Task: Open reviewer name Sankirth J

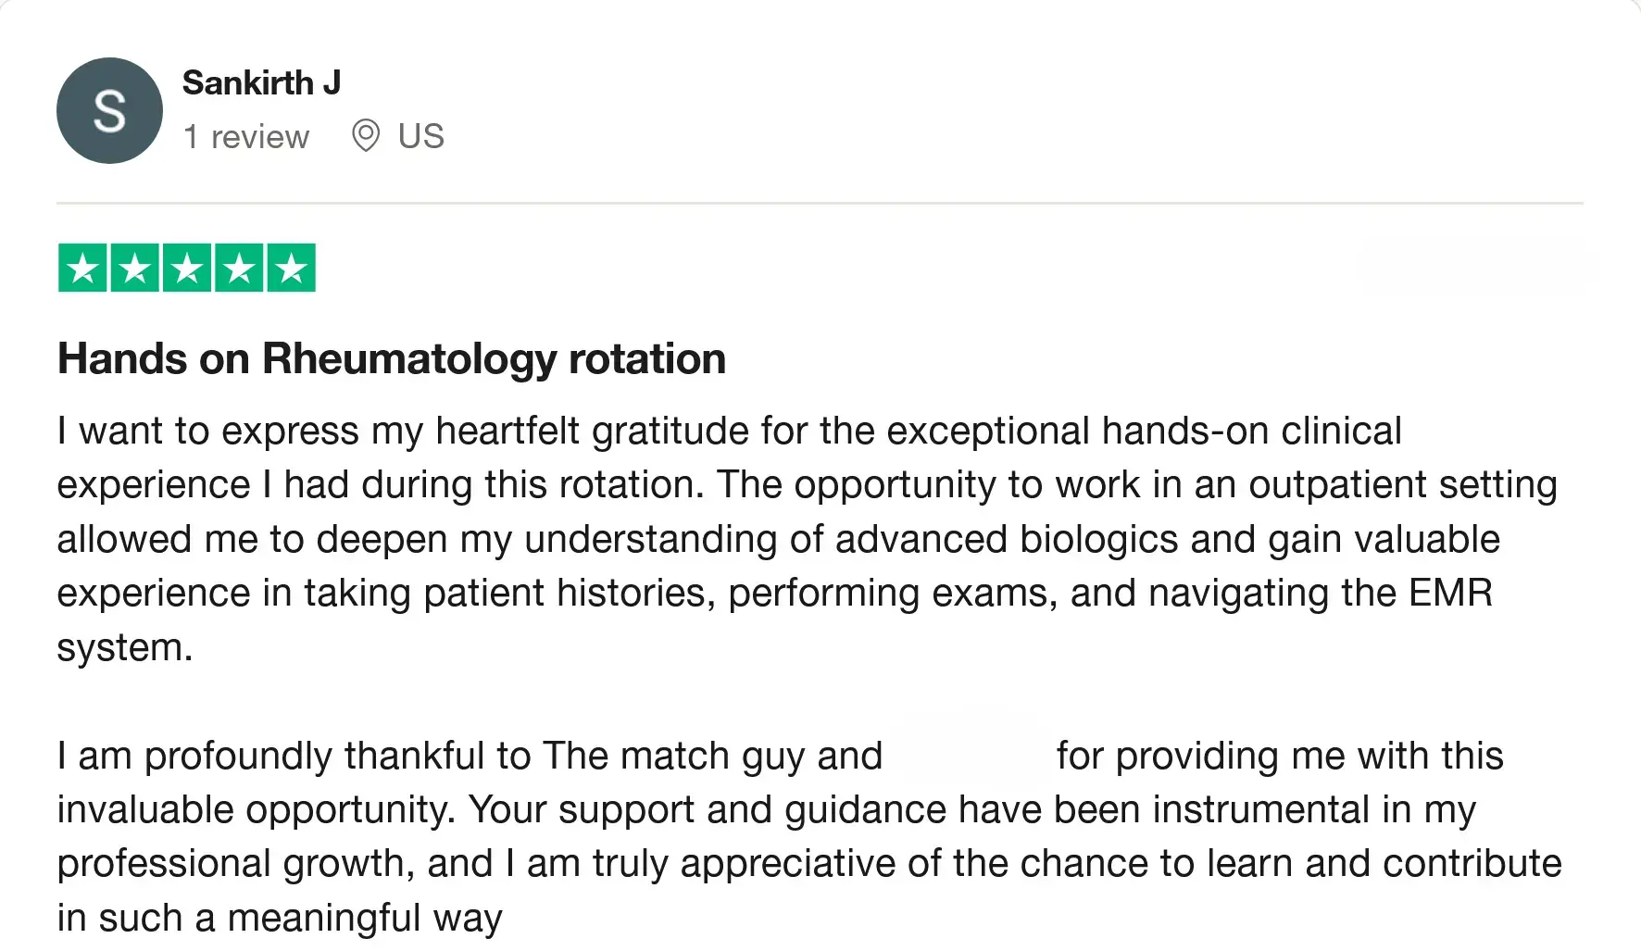Action: tap(261, 83)
